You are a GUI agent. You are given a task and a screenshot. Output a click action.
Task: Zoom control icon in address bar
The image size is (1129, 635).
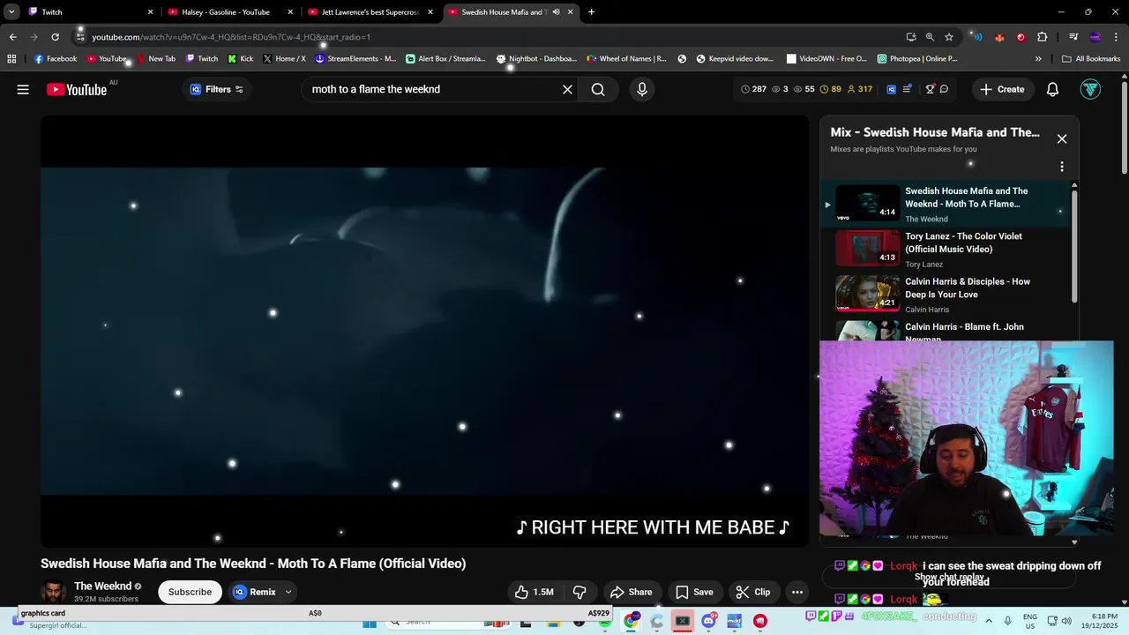(x=930, y=37)
